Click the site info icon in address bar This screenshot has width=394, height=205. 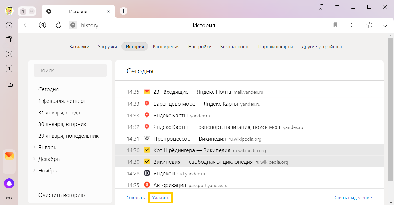click(x=73, y=25)
